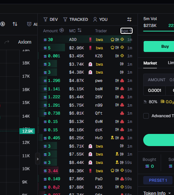Click the Bought 0 stat

click(149, 163)
